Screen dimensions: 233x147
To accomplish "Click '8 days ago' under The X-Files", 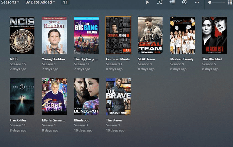I will pyautogui.click(x=18, y=130).
